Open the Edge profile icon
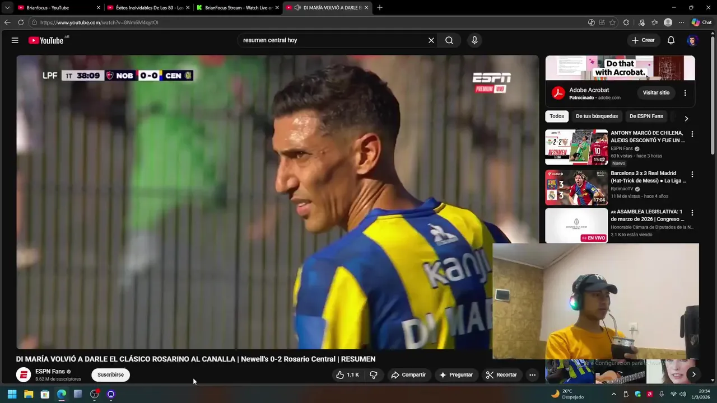 (668, 22)
